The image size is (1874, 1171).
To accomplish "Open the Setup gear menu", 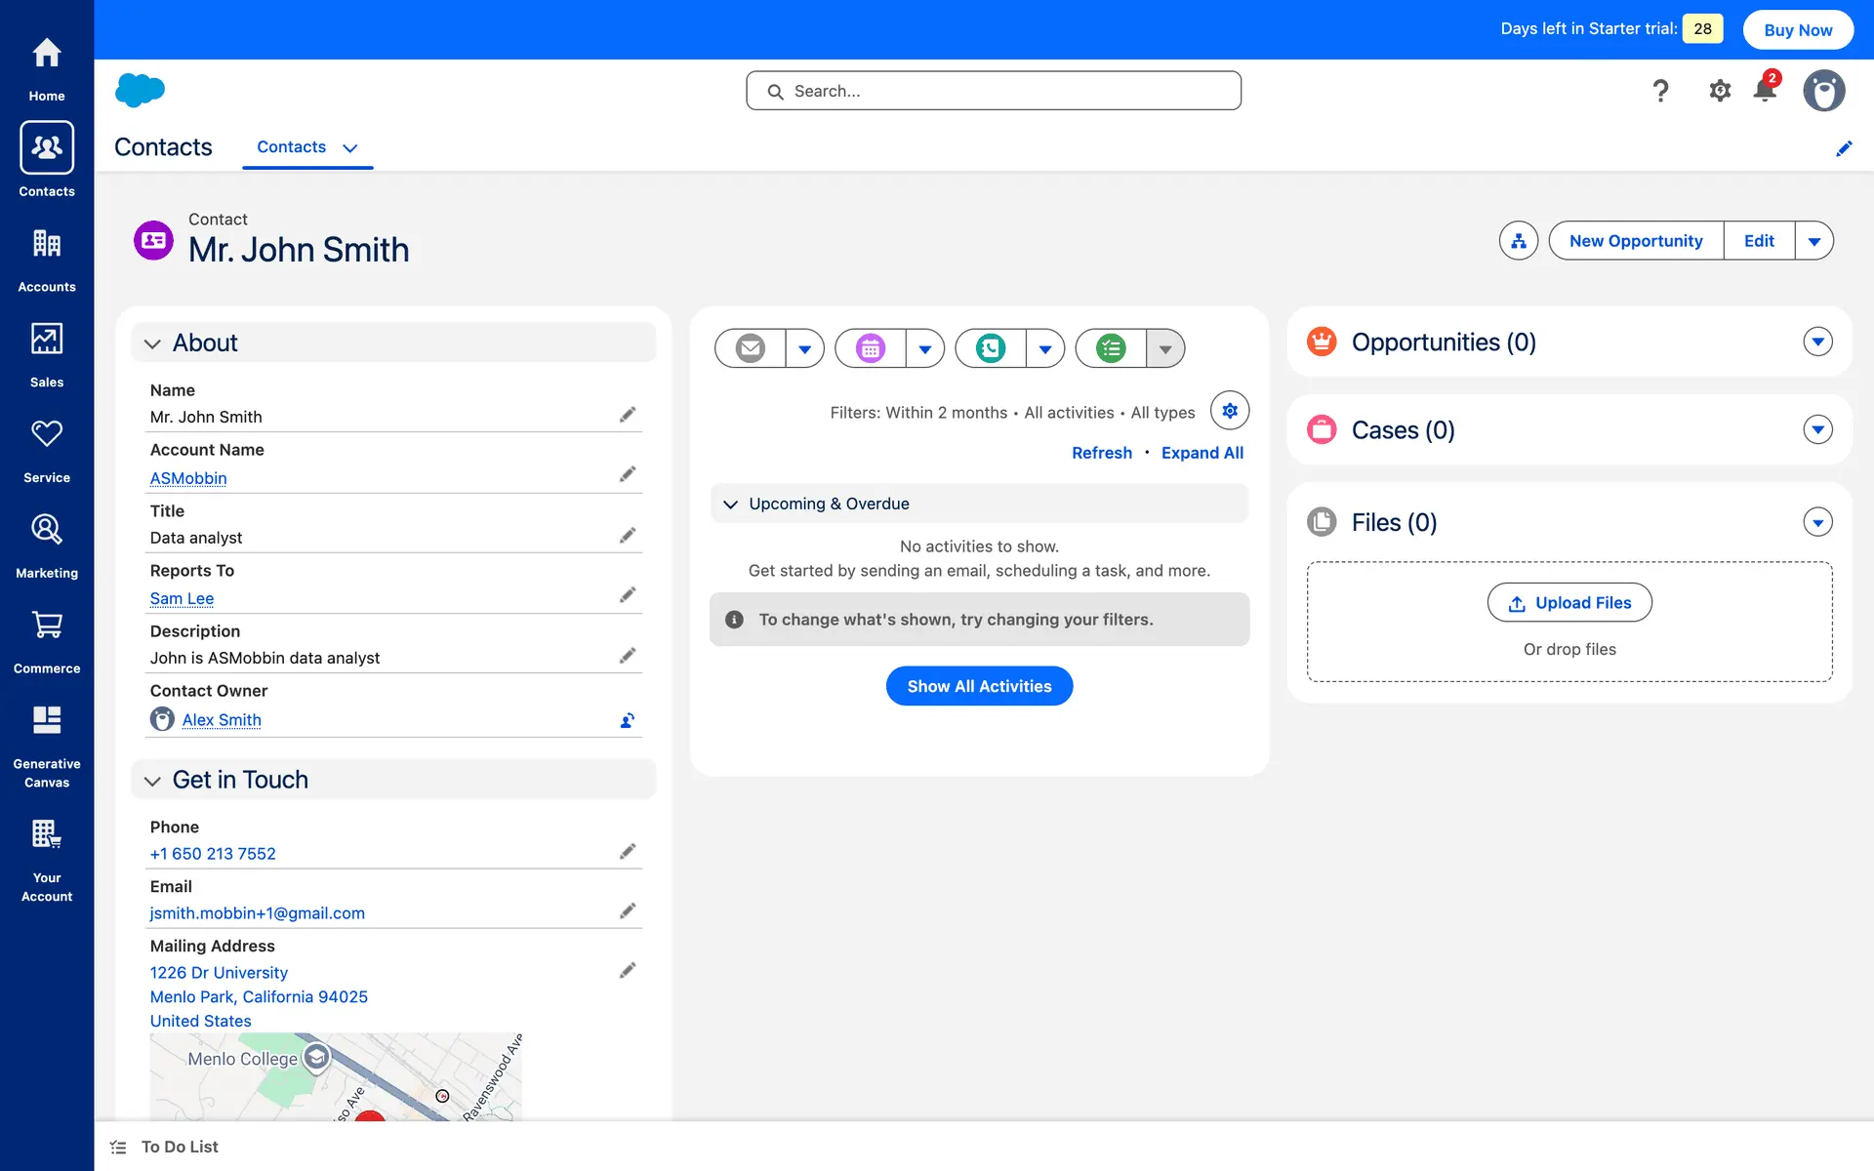I will pyautogui.click(x=1720, y=91).
